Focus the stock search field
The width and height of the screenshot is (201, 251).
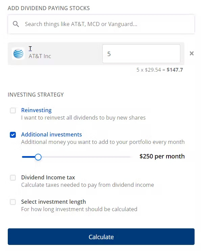[x=101, y=24]
